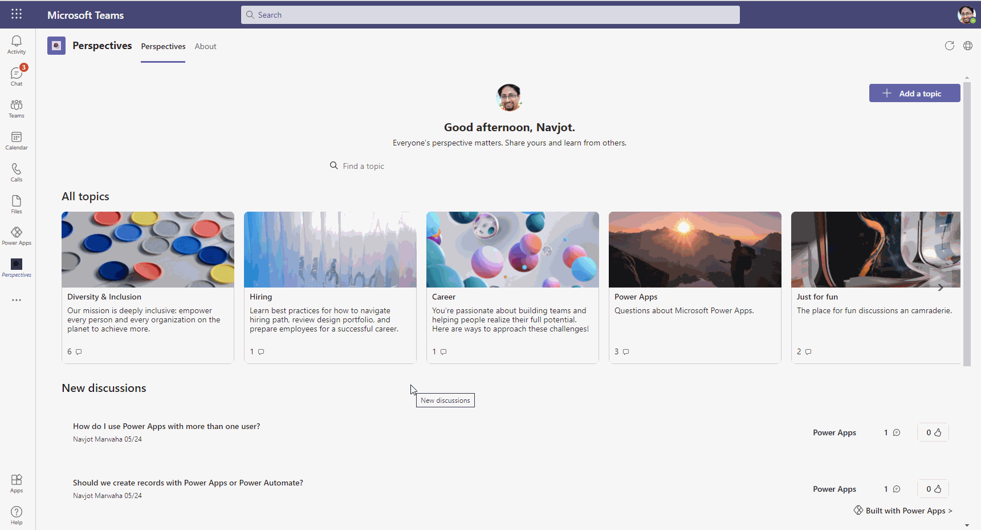This screenshot has height=530, width=981.
Task: Open the Activity bell icon
Action: pyautogui.click(x=17, y=44)
